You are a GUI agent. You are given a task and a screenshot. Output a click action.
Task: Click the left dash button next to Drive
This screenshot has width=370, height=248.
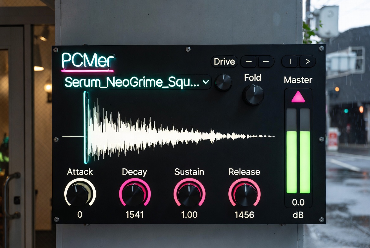(249, 62)
